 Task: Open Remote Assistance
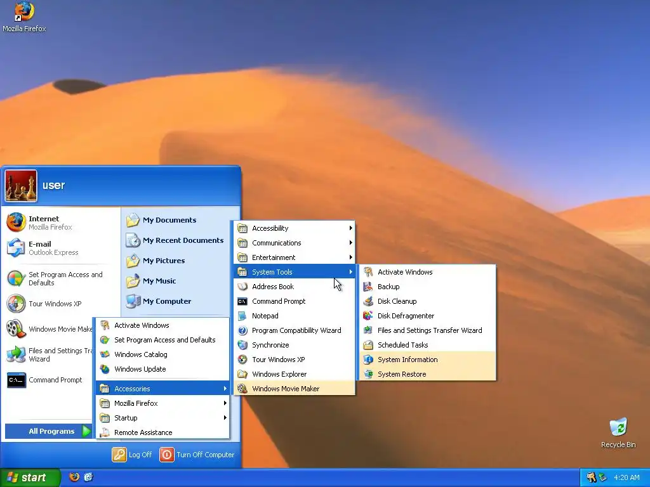click(162, 432)
